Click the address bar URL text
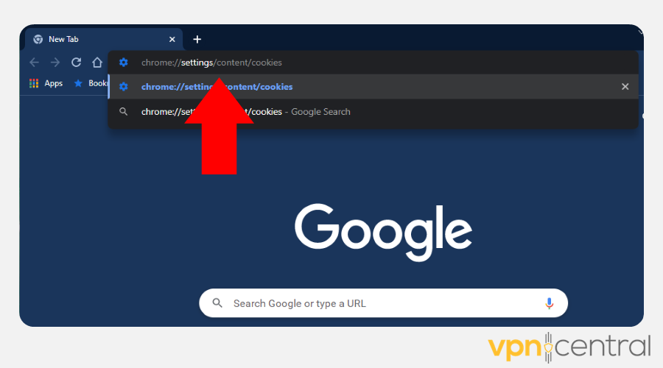 click(x=211, y=63)
